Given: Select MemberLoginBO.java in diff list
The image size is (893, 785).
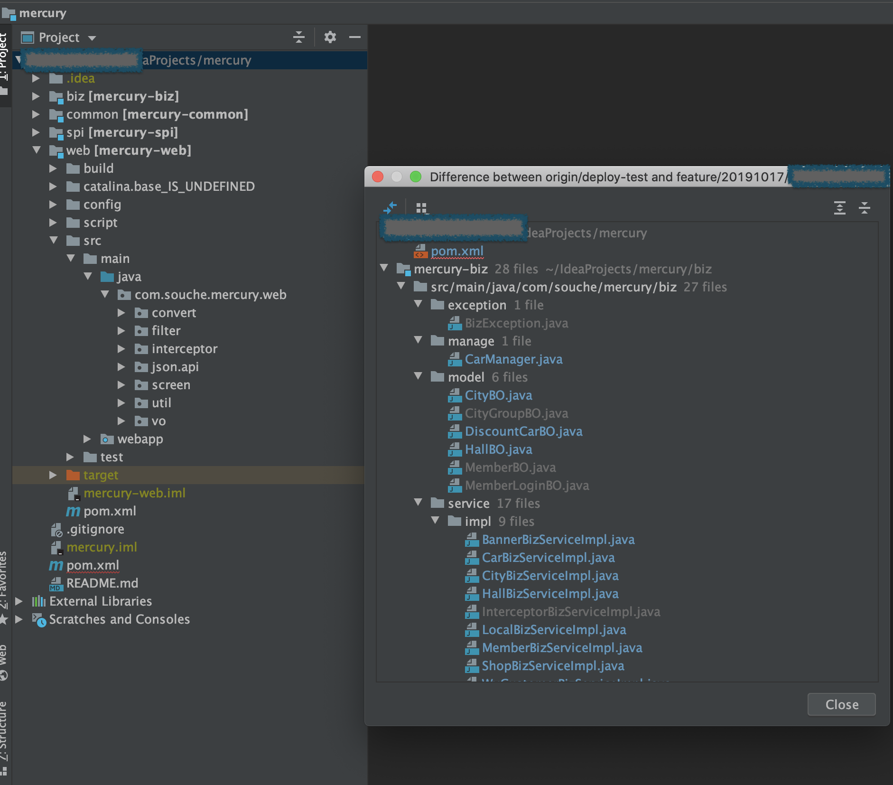Looking at the screenshot, I should [x=527, y=486].
